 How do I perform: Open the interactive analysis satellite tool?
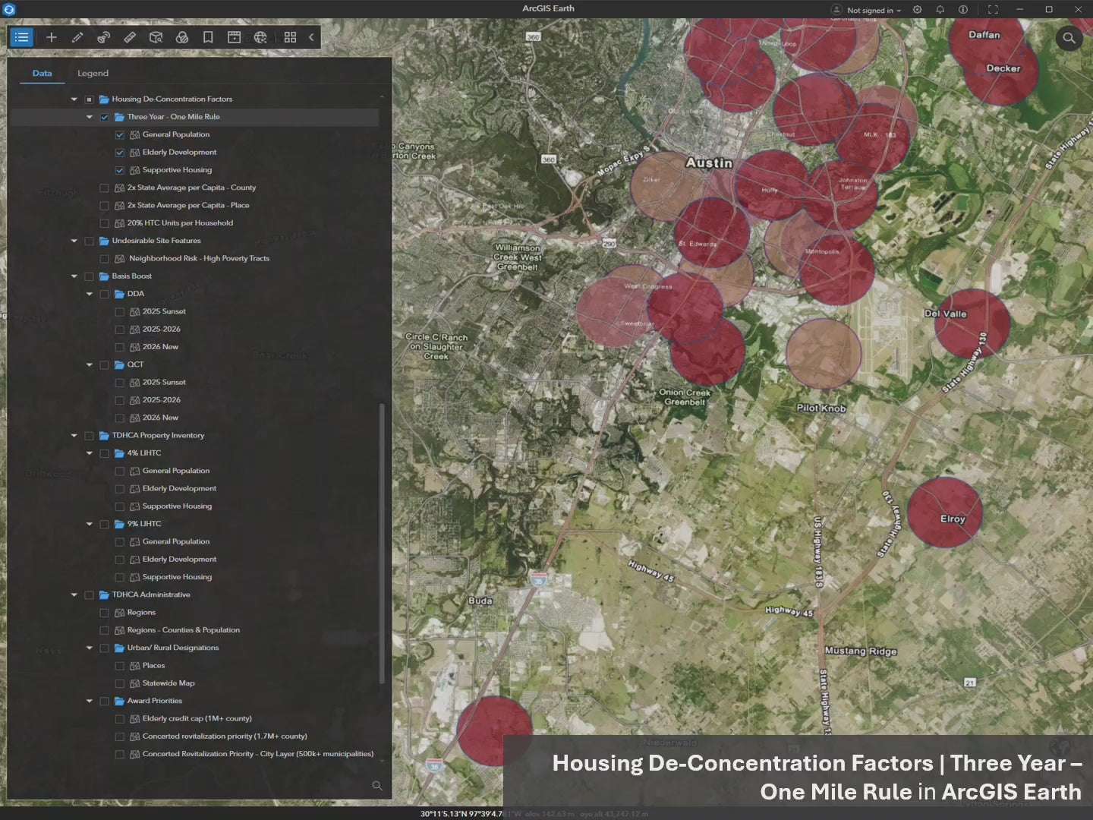click(x=103, y=37)
